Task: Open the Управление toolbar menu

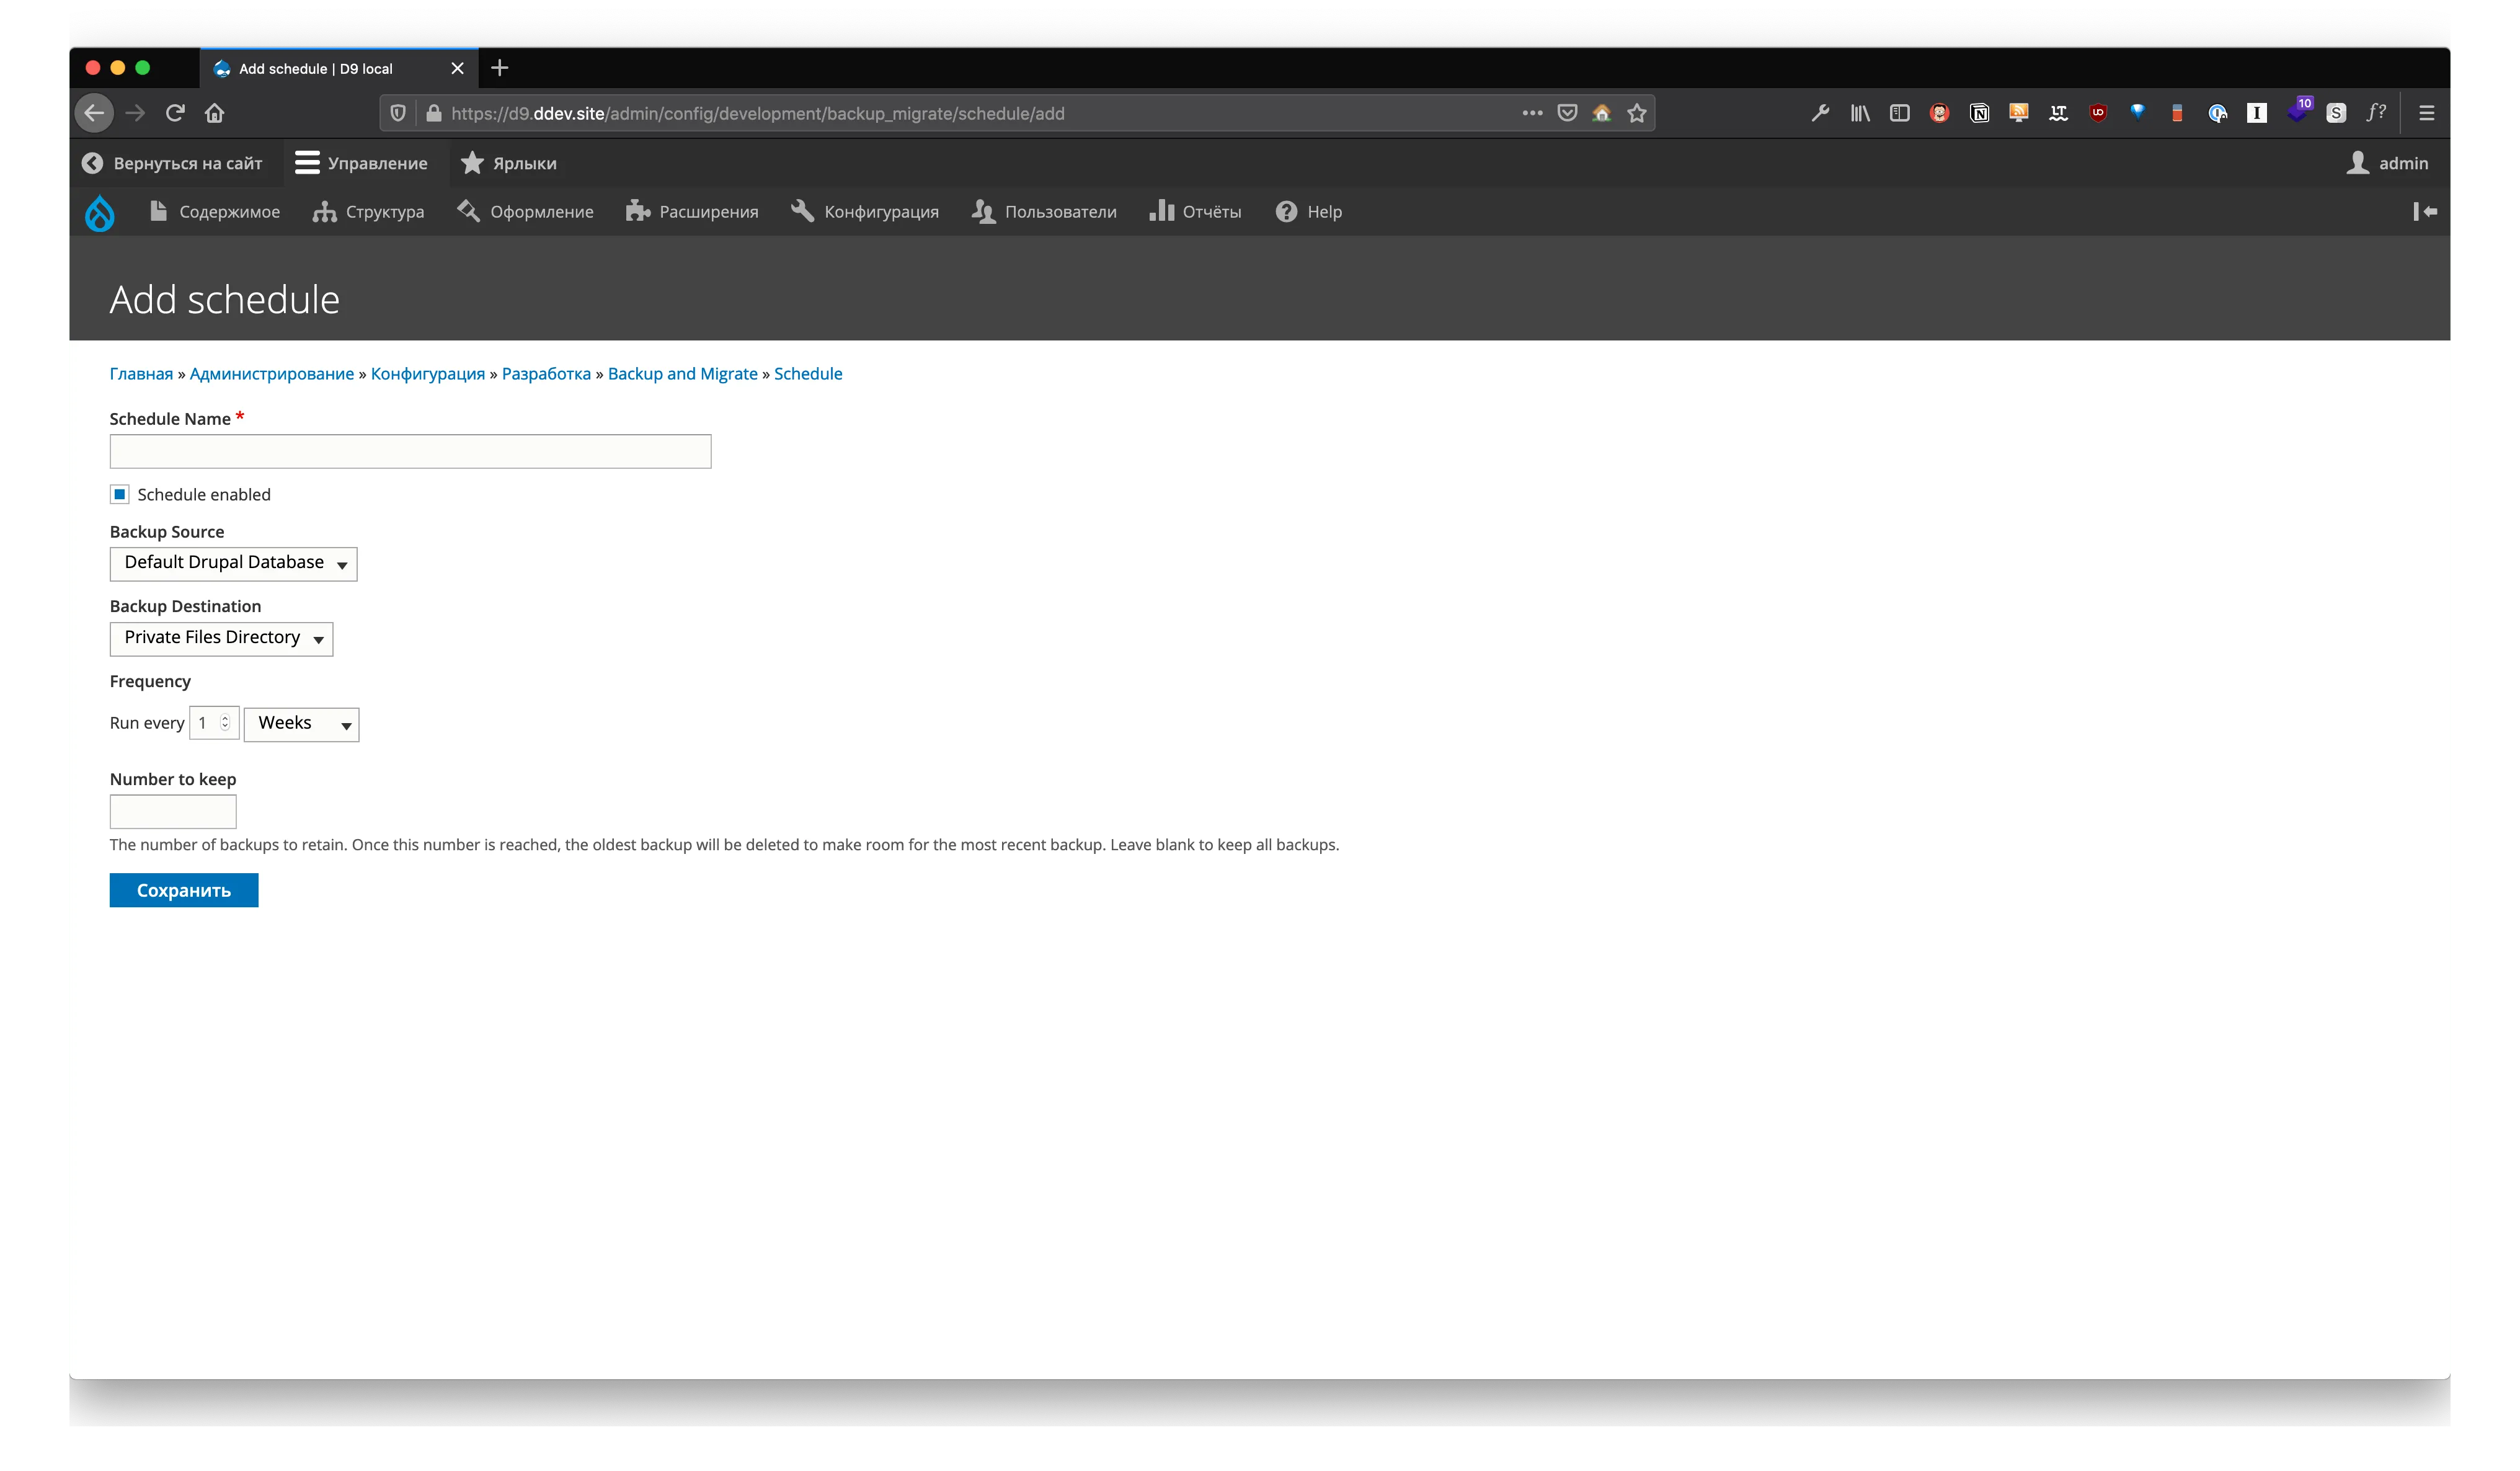Action: [x=361, y=163]
